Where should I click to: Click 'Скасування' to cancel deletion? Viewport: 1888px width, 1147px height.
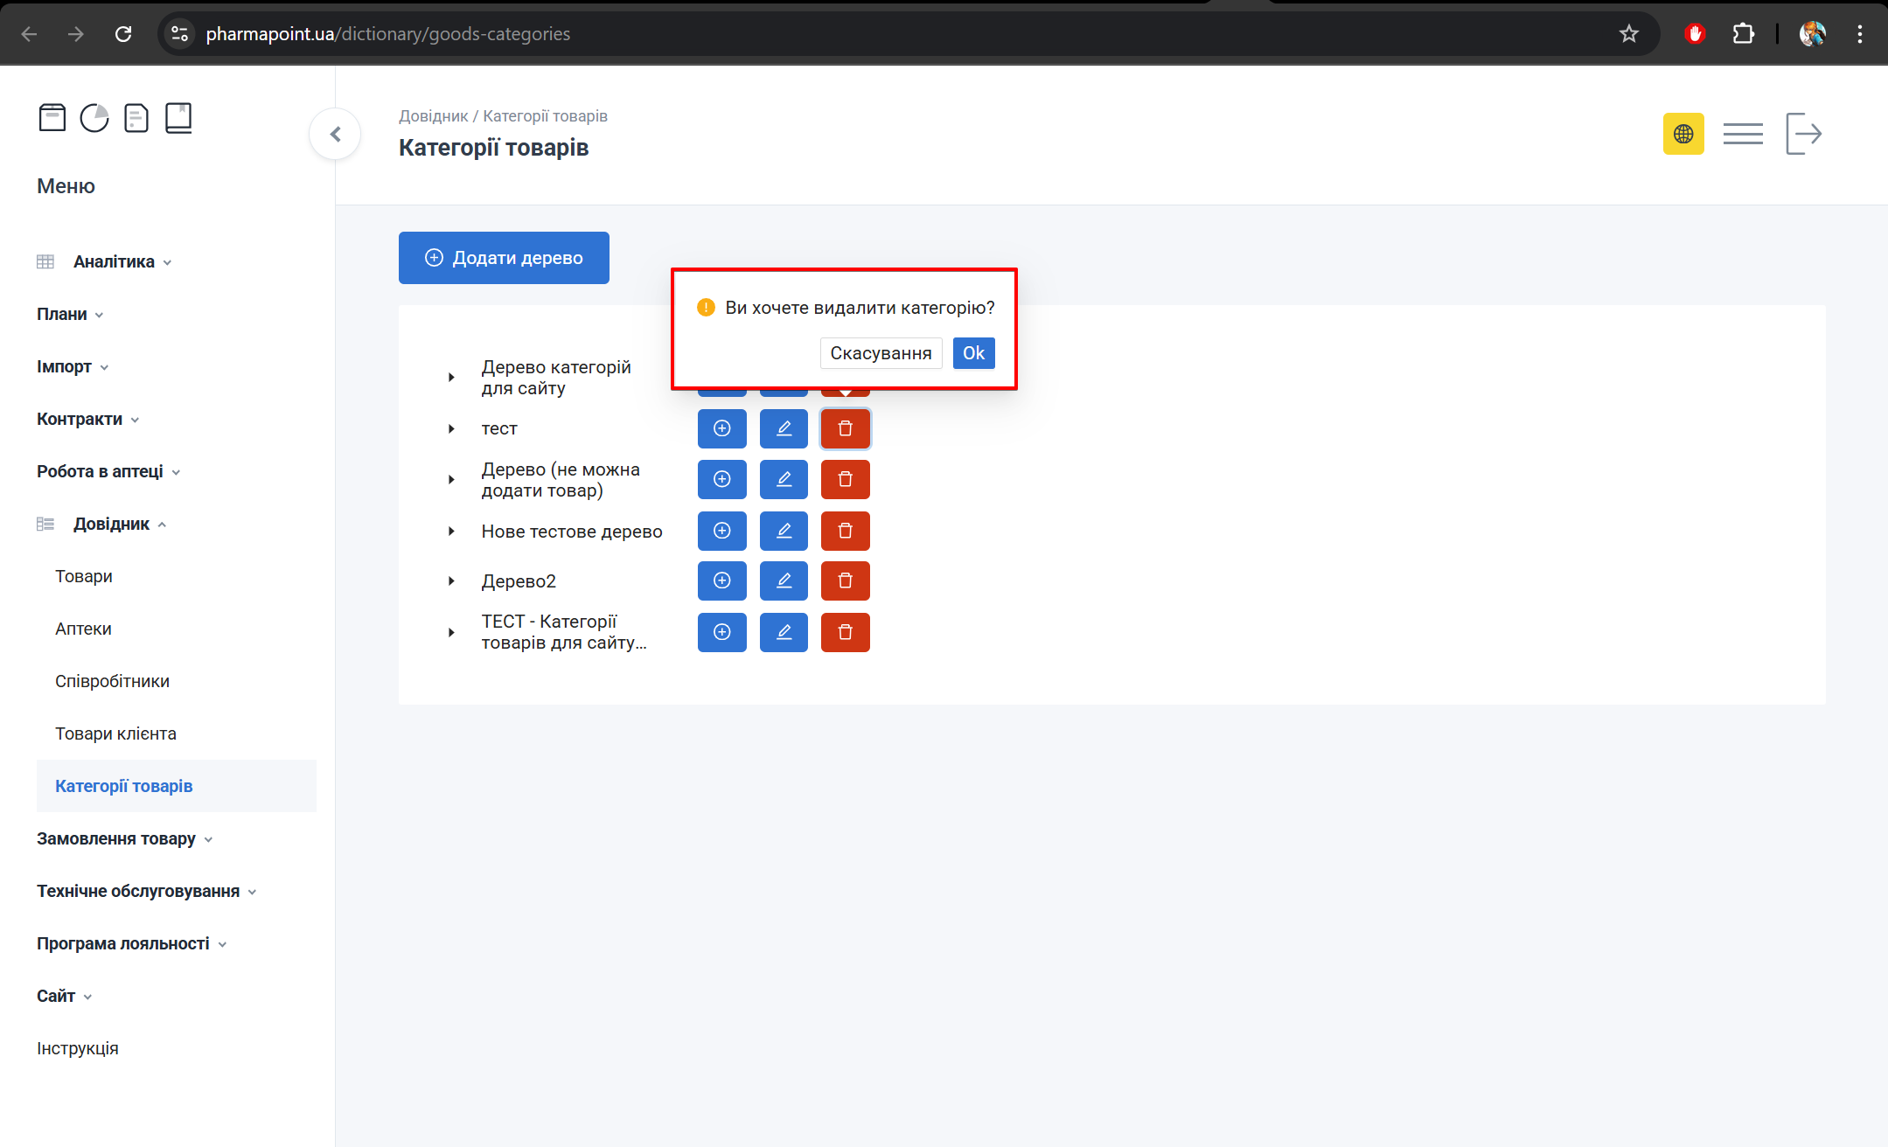[880, 353]
